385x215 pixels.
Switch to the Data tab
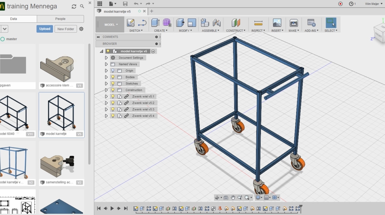pyautogui.click(x=13, y=19)
